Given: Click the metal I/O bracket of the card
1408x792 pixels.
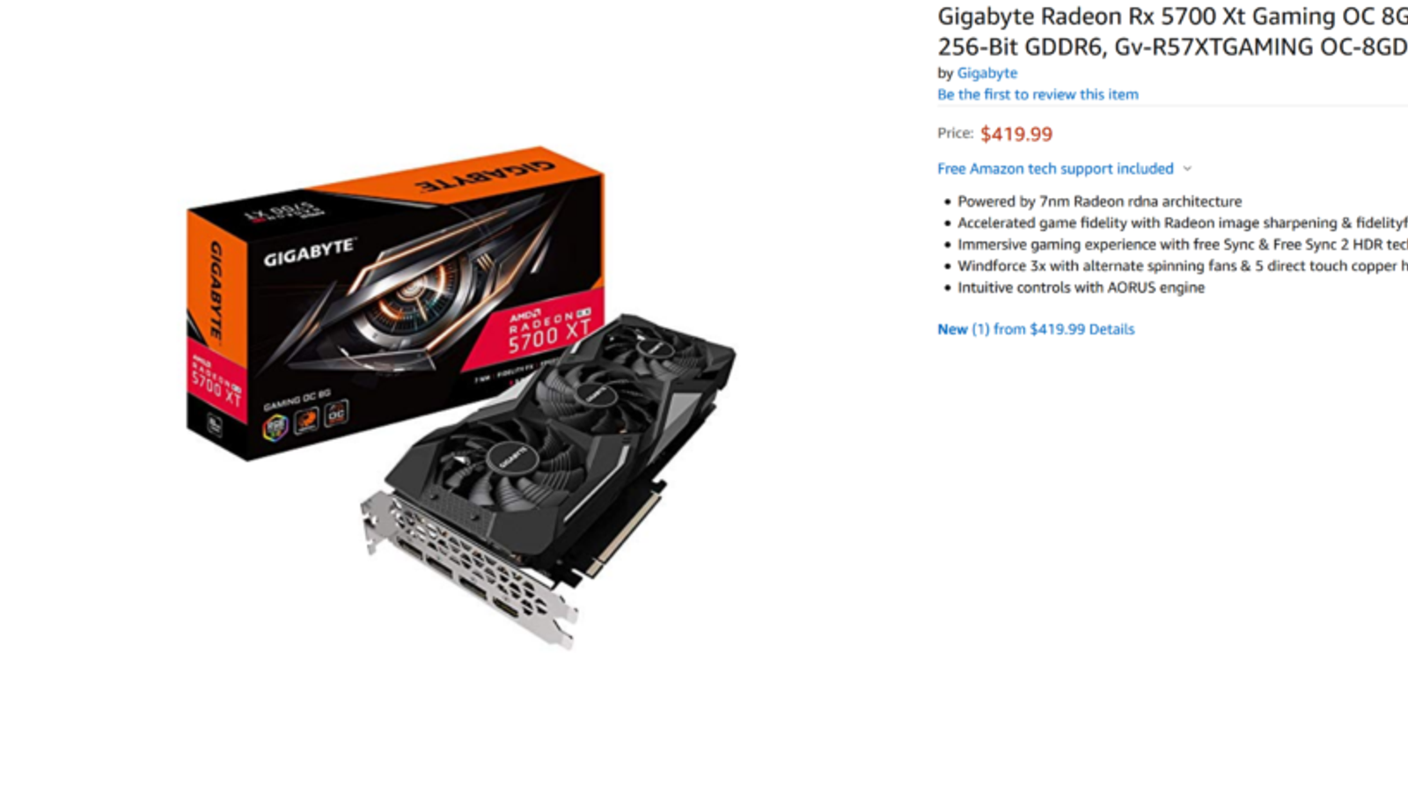Looking at the screenshot, I should pos(465,564).
